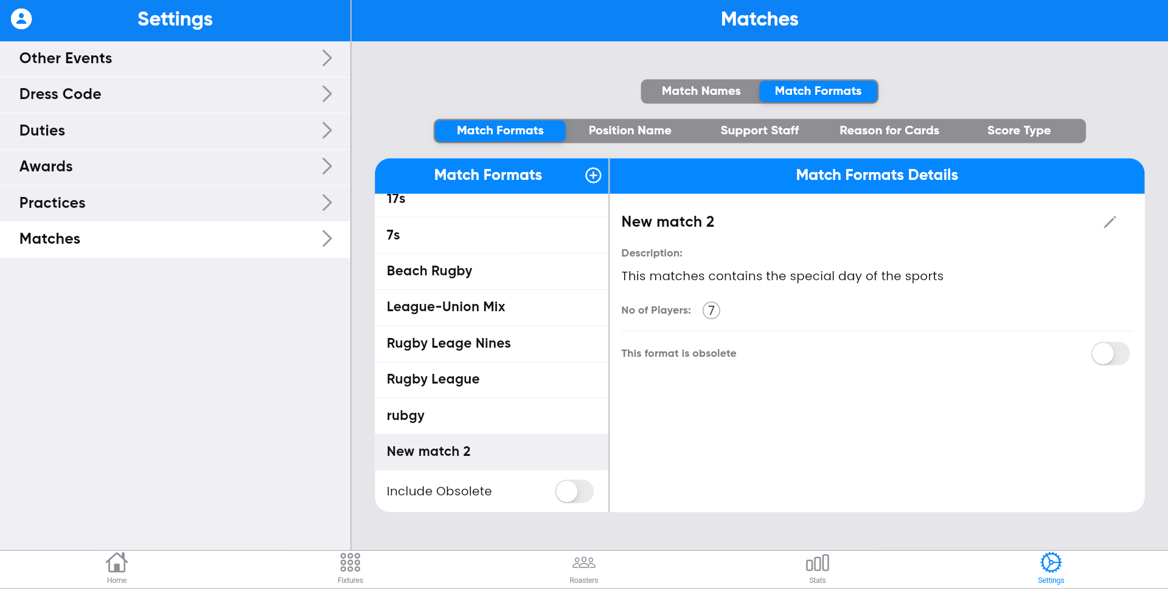The image size is (1168, 589).
Task: Add a new match format
Action: point(593,176)
